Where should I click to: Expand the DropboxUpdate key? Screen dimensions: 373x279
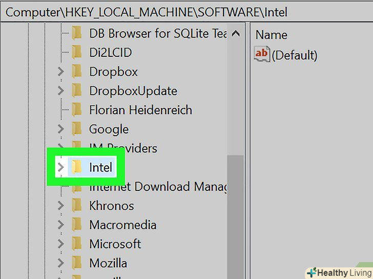(61, 91)
